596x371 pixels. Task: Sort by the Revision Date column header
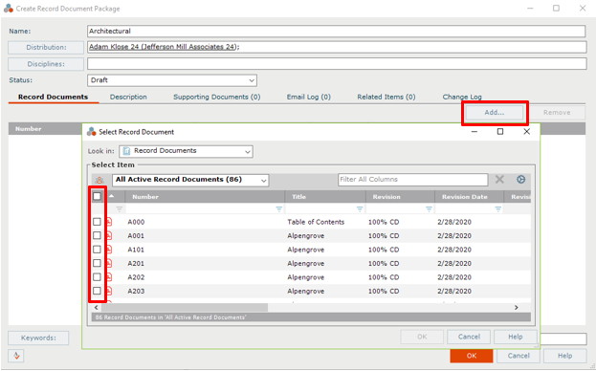(469, 197)
